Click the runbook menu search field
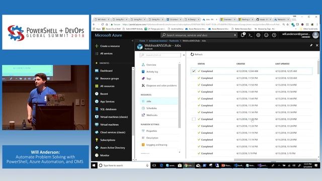The height and width of the screenshot is (181, 322). tap(160, 55)
